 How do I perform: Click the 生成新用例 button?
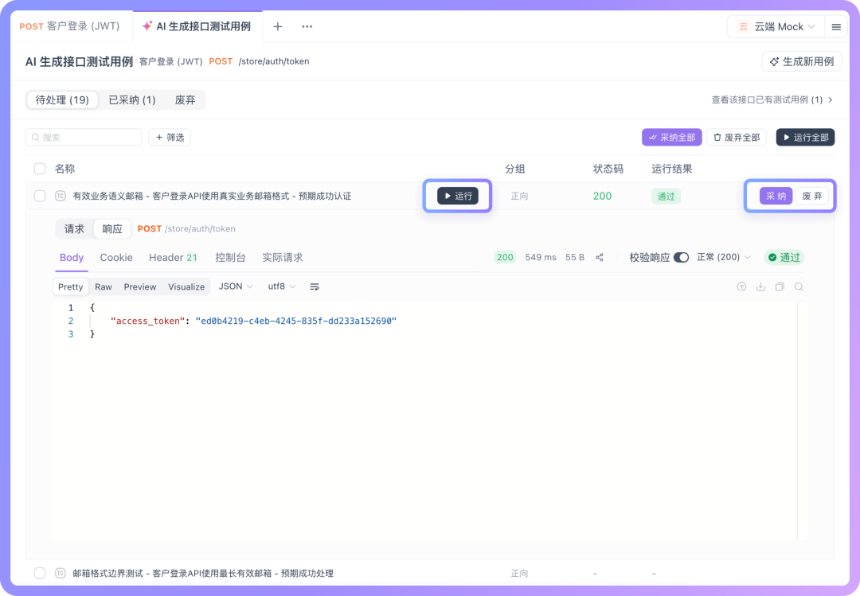tap(801, 61)
